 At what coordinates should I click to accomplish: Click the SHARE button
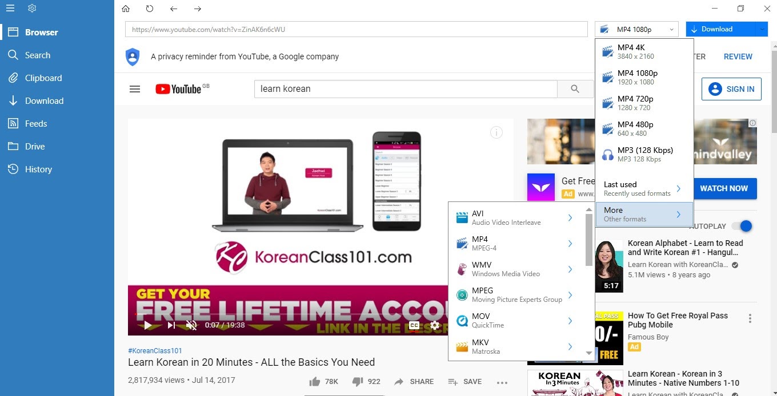click(x=414, y=382)
